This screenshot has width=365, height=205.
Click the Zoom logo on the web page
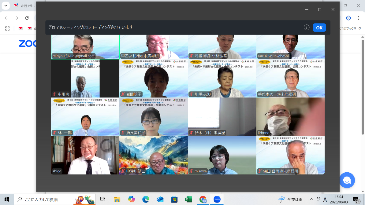point(28,43)
